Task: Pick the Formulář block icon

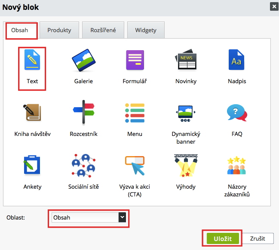Action: (x=135, y=60)
